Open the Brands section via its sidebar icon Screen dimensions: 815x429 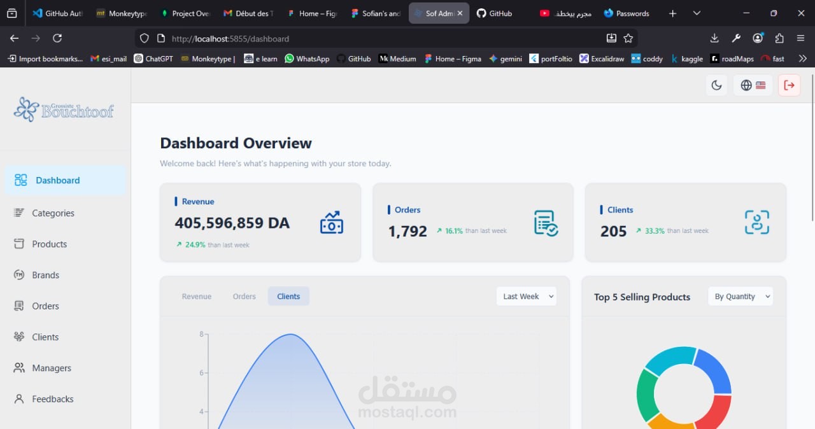(x=20, y=274)
